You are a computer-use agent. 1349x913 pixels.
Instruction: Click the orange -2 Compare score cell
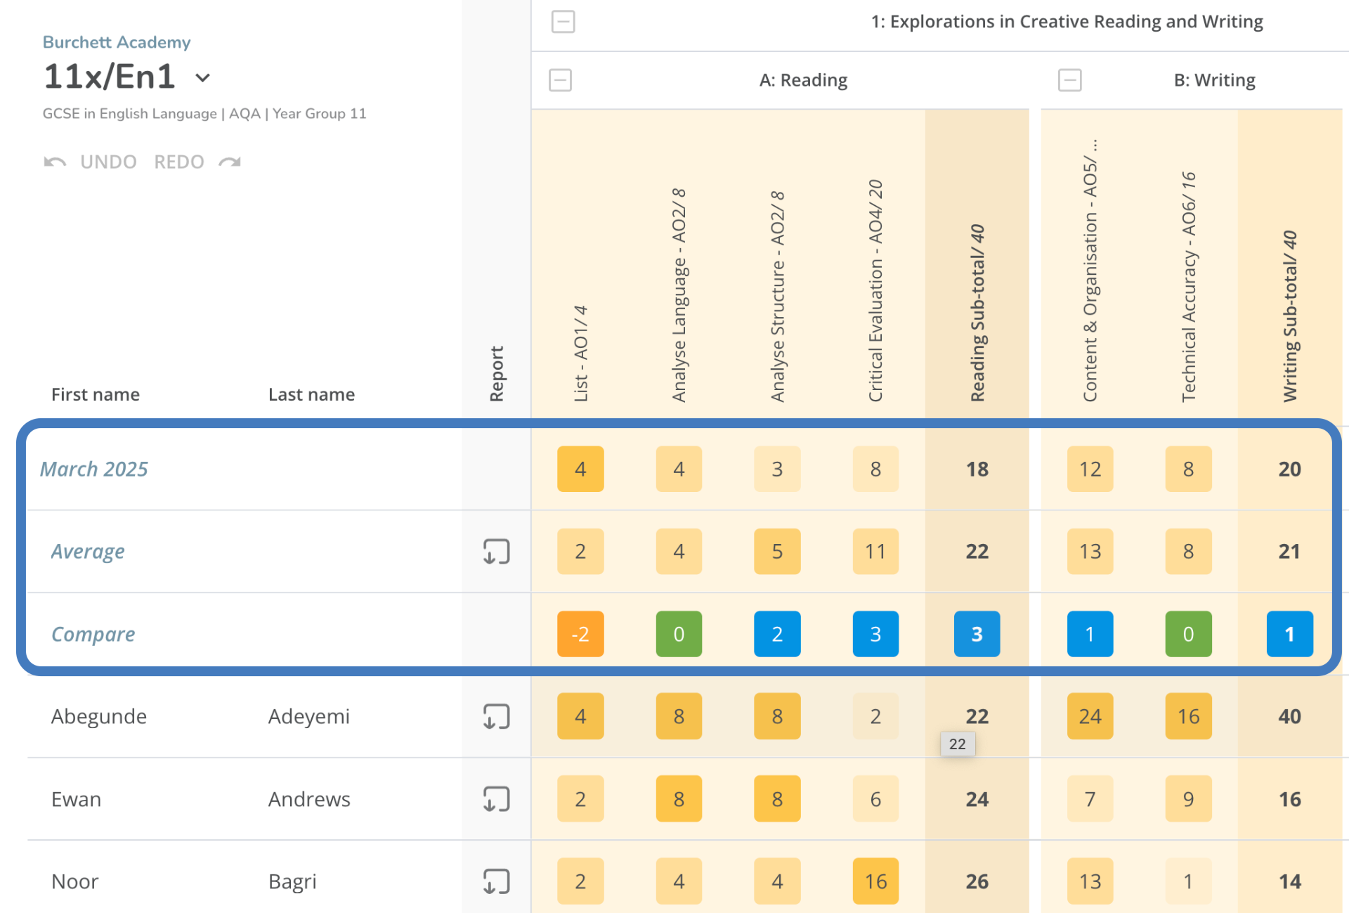tap(580, 634)
